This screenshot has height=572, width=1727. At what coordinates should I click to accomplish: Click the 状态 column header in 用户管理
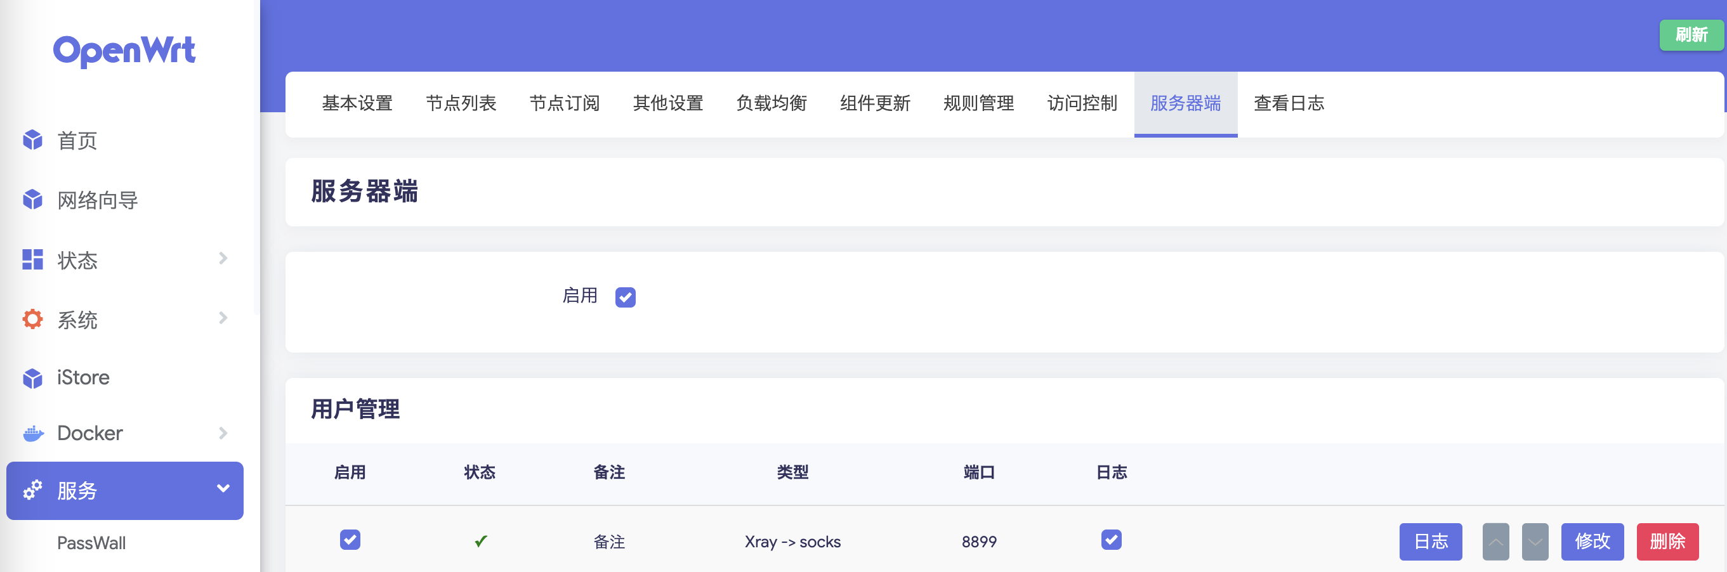pos(480,472)
